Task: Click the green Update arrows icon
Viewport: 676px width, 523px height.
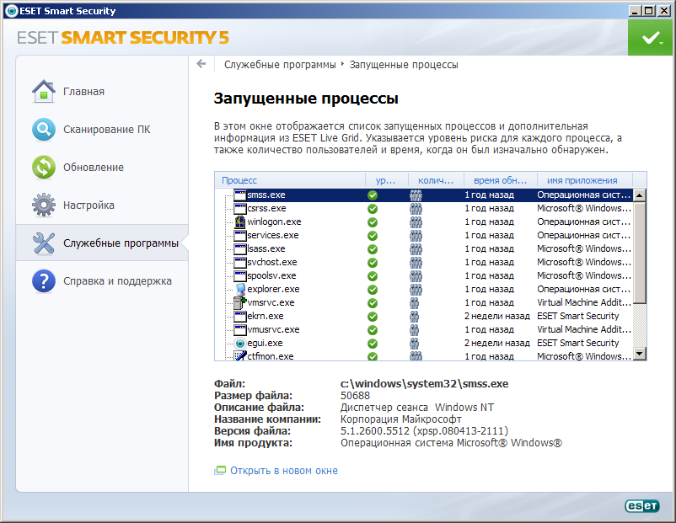Action: 44,167
